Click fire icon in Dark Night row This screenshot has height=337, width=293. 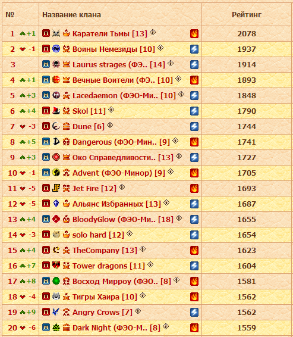pos(194,327)
